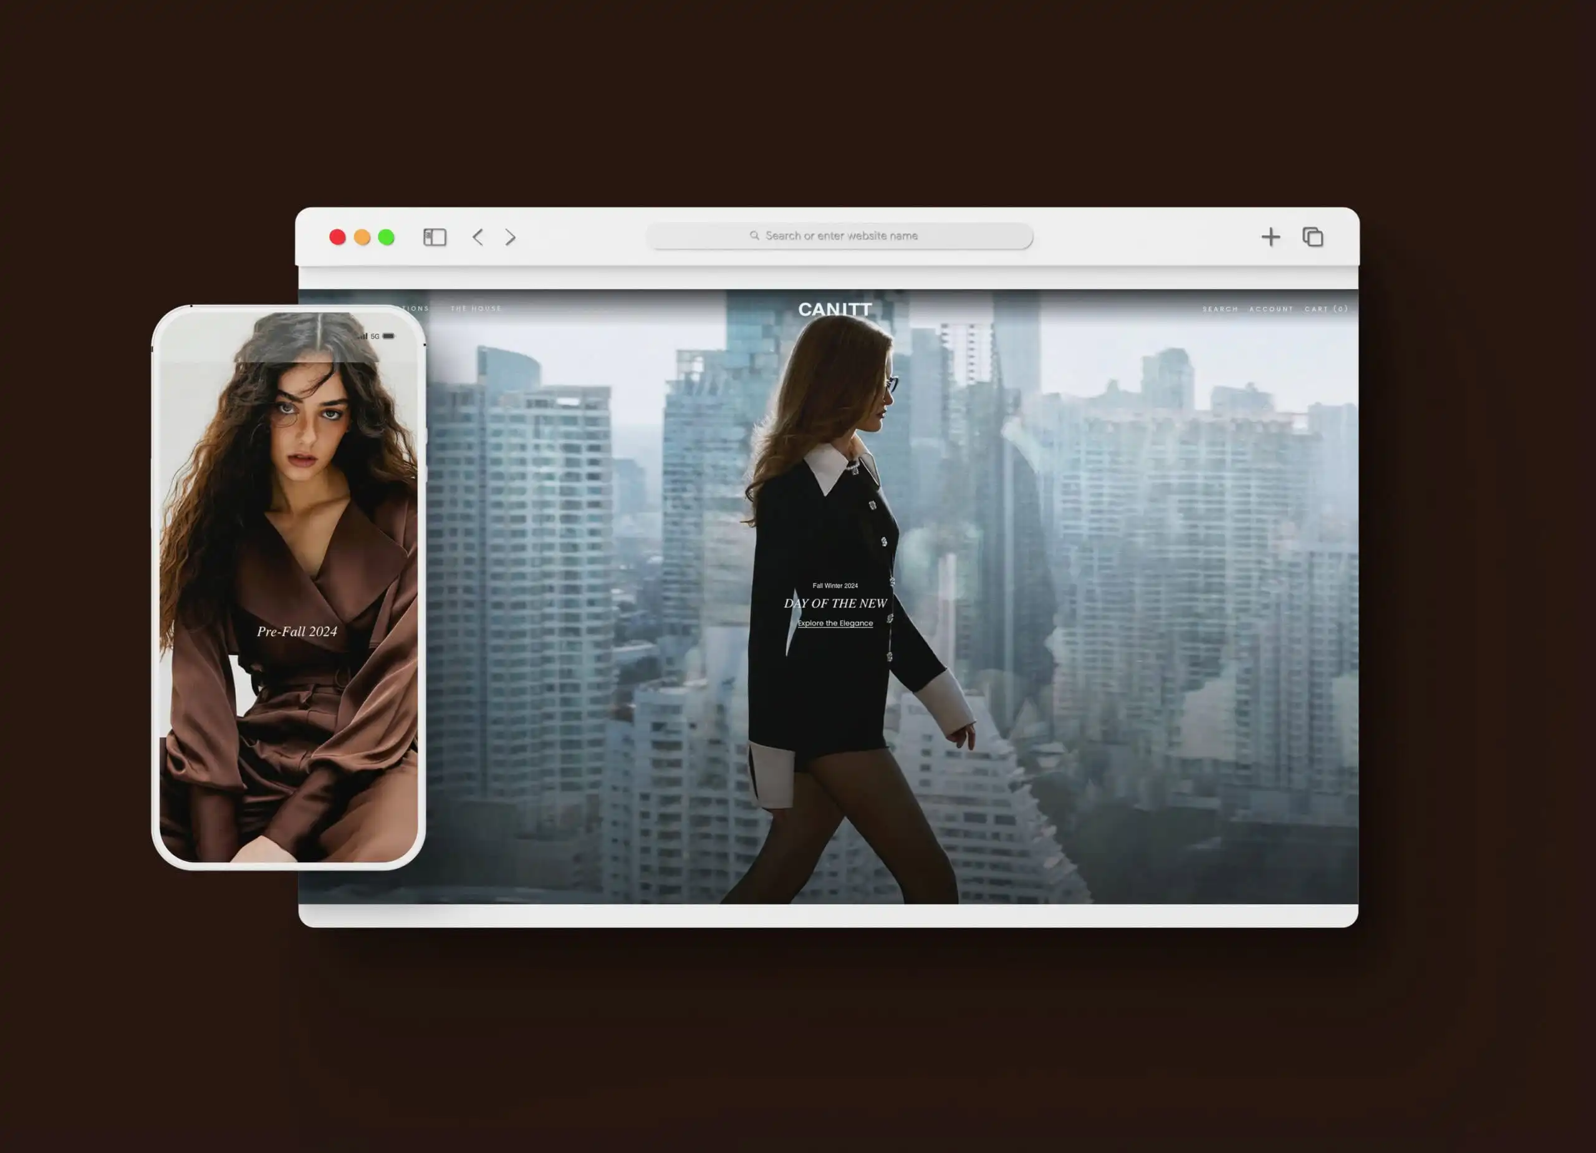Open CART (0) in the header
Image resolution: width=1596 pixels, height=1153 pixels.
click(1326, 309)
